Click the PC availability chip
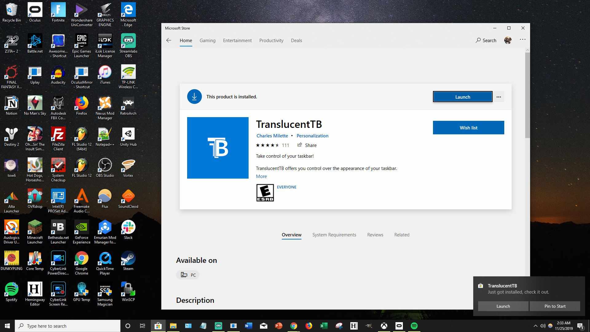 pyautogui.click(x=188, y=275)
